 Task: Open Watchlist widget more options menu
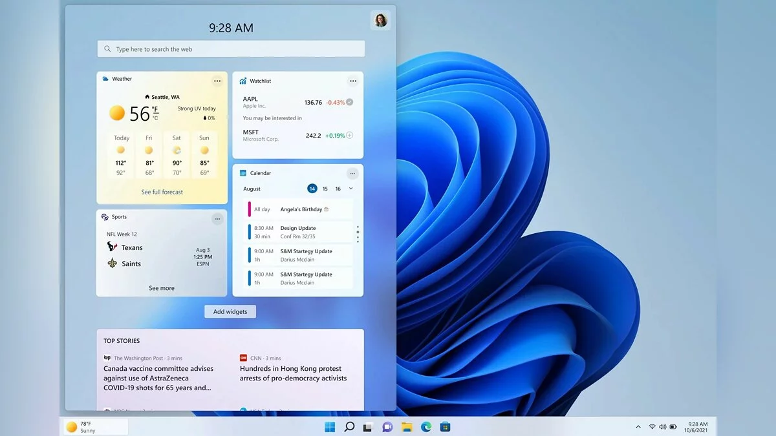point(352,81)
